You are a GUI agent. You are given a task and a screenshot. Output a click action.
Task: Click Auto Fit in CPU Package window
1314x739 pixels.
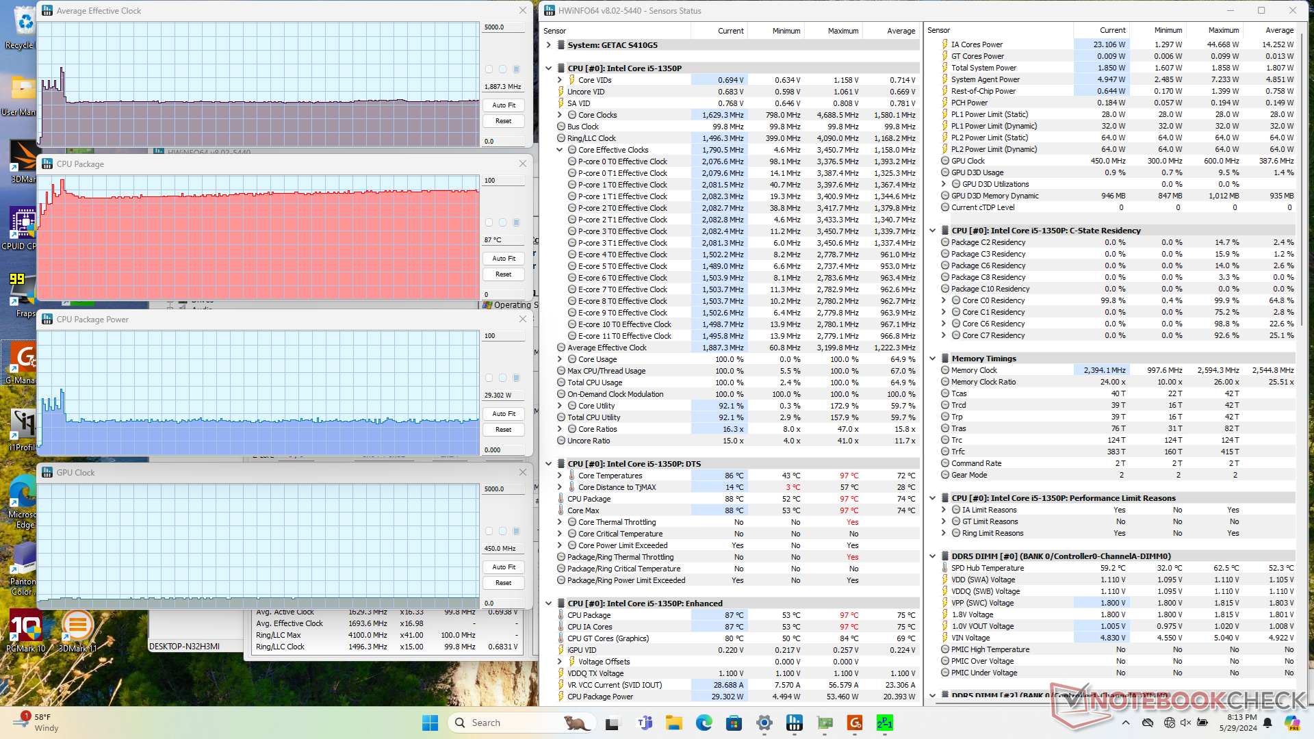click(x=504, y=259)
